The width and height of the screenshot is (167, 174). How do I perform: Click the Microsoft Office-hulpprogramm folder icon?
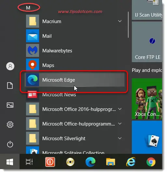33,124
